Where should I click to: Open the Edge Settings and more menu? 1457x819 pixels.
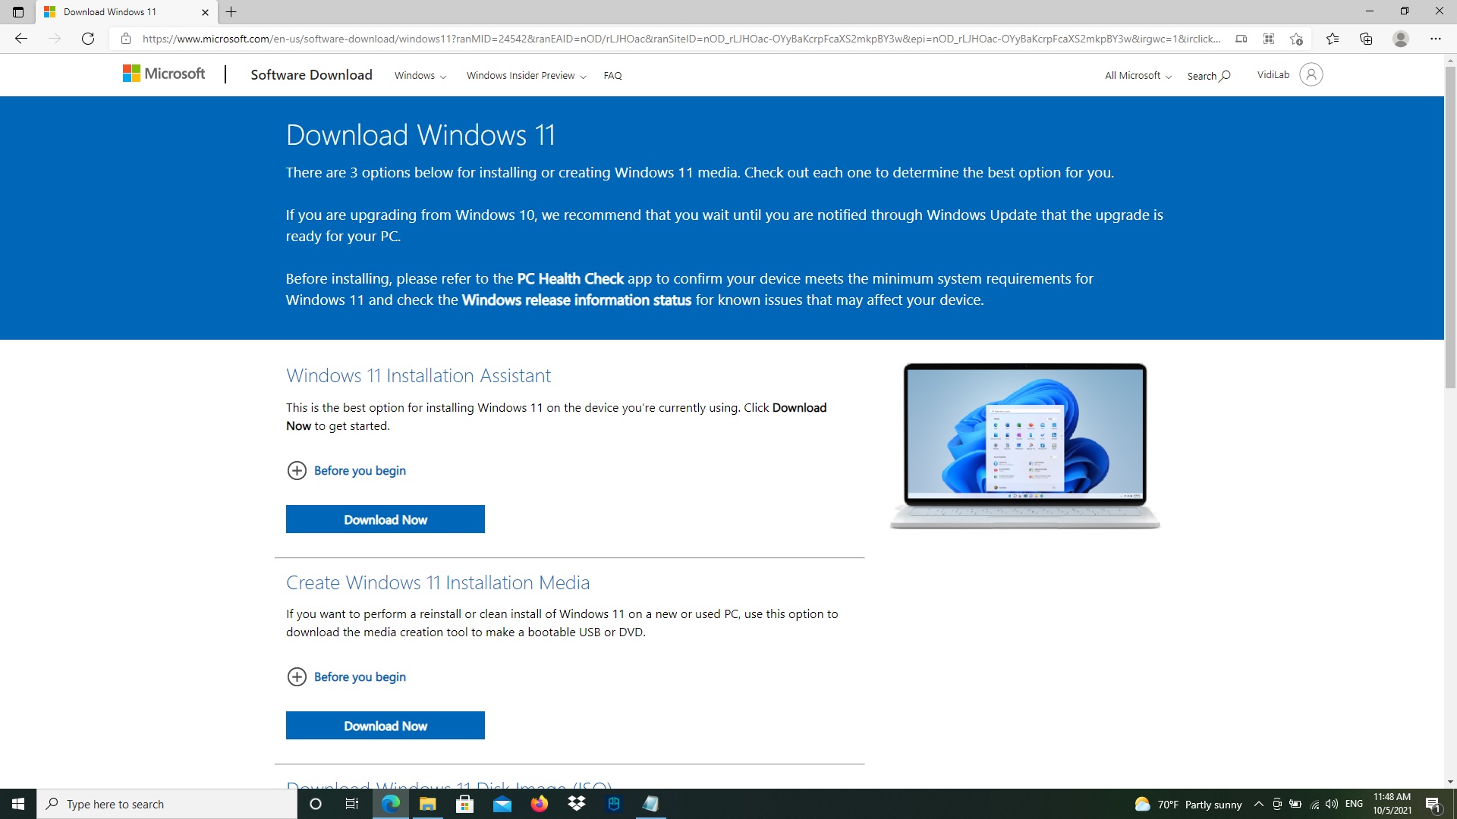(1435, 39)
